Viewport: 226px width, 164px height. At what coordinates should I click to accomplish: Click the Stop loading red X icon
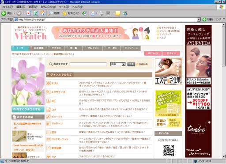pyautogui.click(x=28, y=13)
